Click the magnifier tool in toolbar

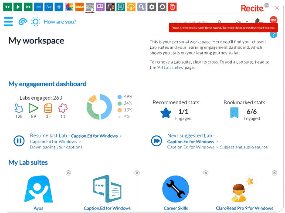(141, 7)
